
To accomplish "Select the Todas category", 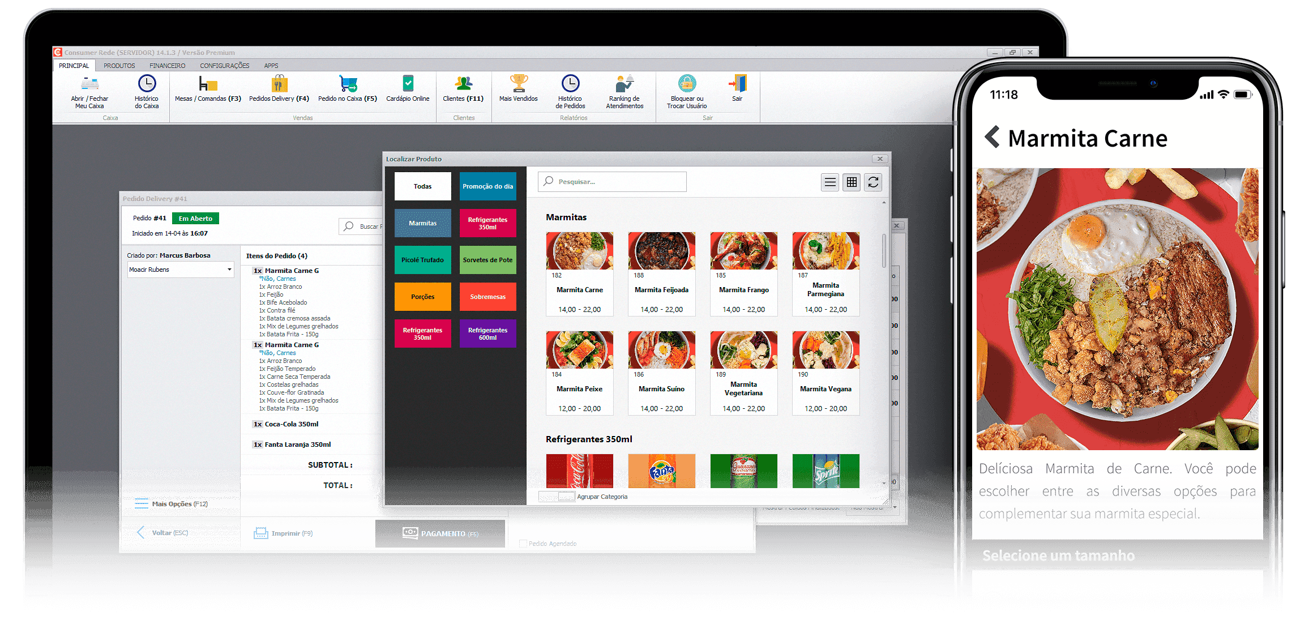I will (x=423, y=186).
